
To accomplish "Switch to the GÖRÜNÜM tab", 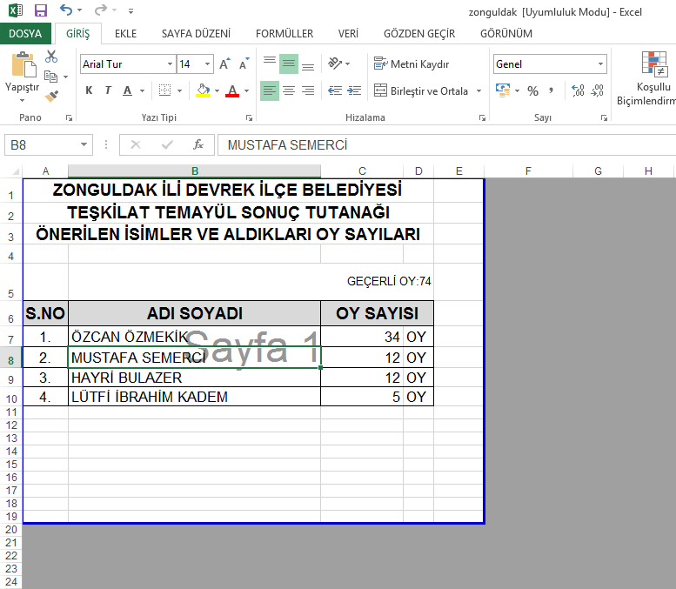I will pos(506,34).
